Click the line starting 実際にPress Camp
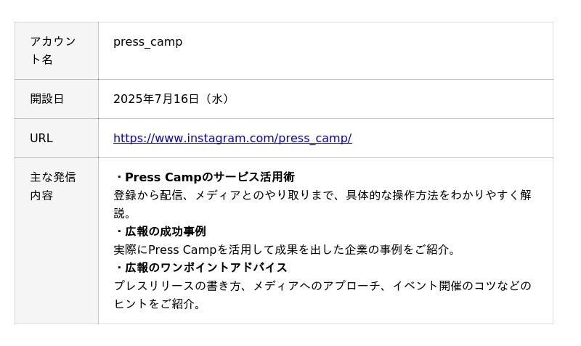The width and height of the screenshot is (581, 346). click(284, 250)
